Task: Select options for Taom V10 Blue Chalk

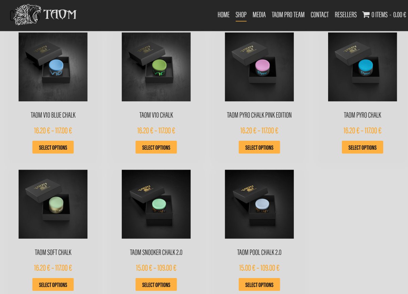Action: [53, 147]
